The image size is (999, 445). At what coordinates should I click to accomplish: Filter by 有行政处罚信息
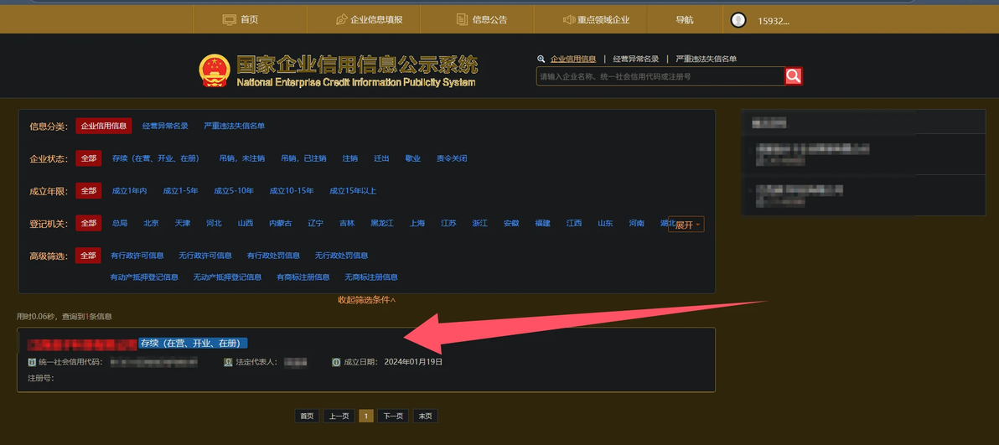pos(273,256)
